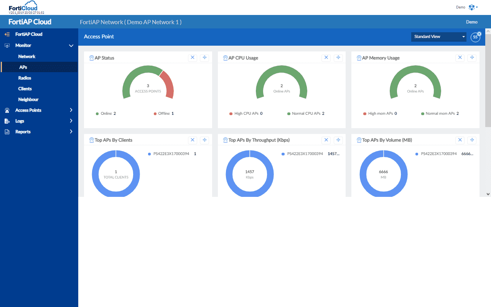
Task: Click the blue Top APs By Clients donut ring
Action: click(94, 174)
